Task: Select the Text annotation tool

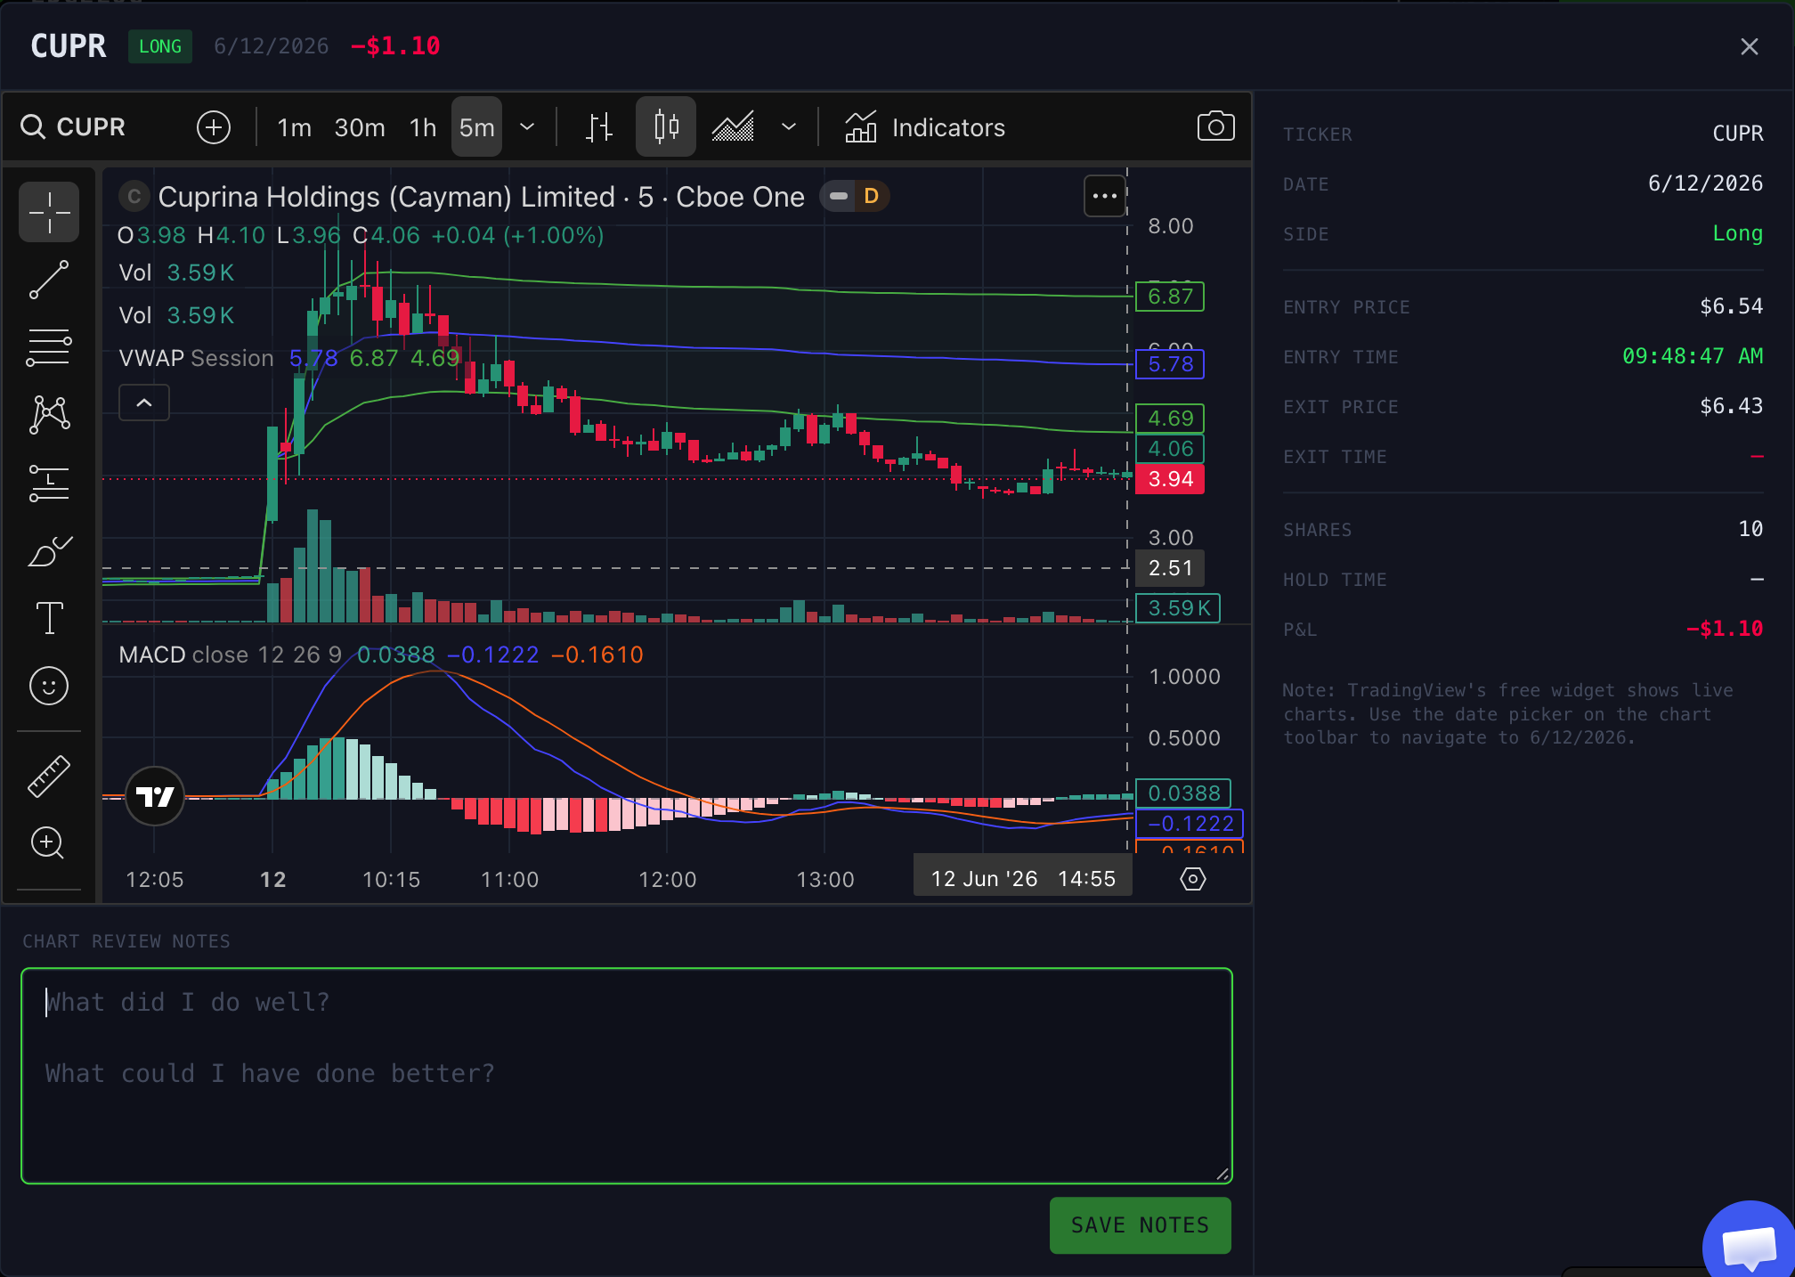Action: click(x=49, y=618)
